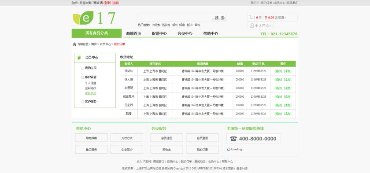Viewport: 370px width, 173px height.
Task: Click 促销中心 in footer links
Action: tap(173, 162)
